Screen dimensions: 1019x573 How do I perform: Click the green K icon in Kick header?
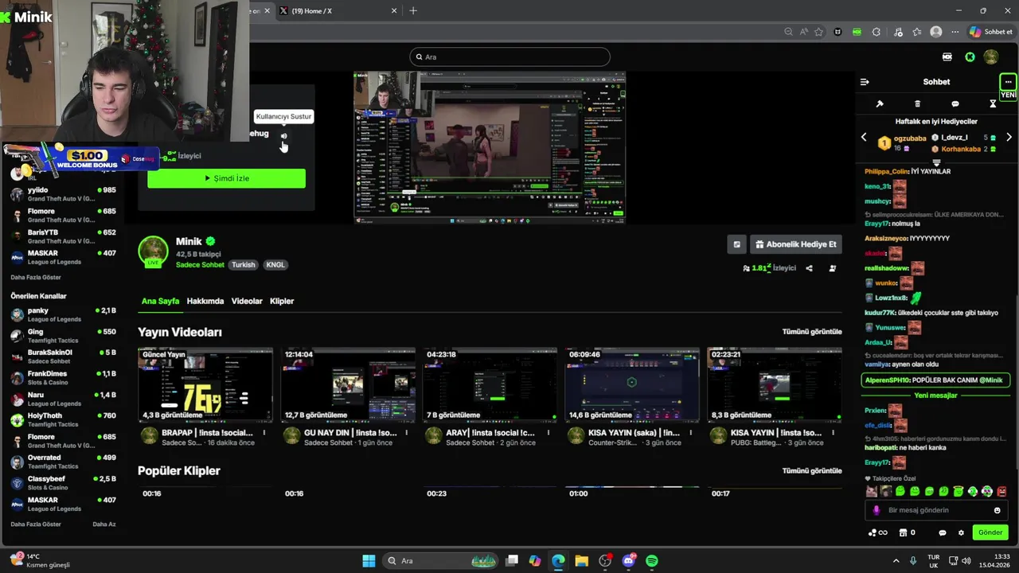(970, 57)
